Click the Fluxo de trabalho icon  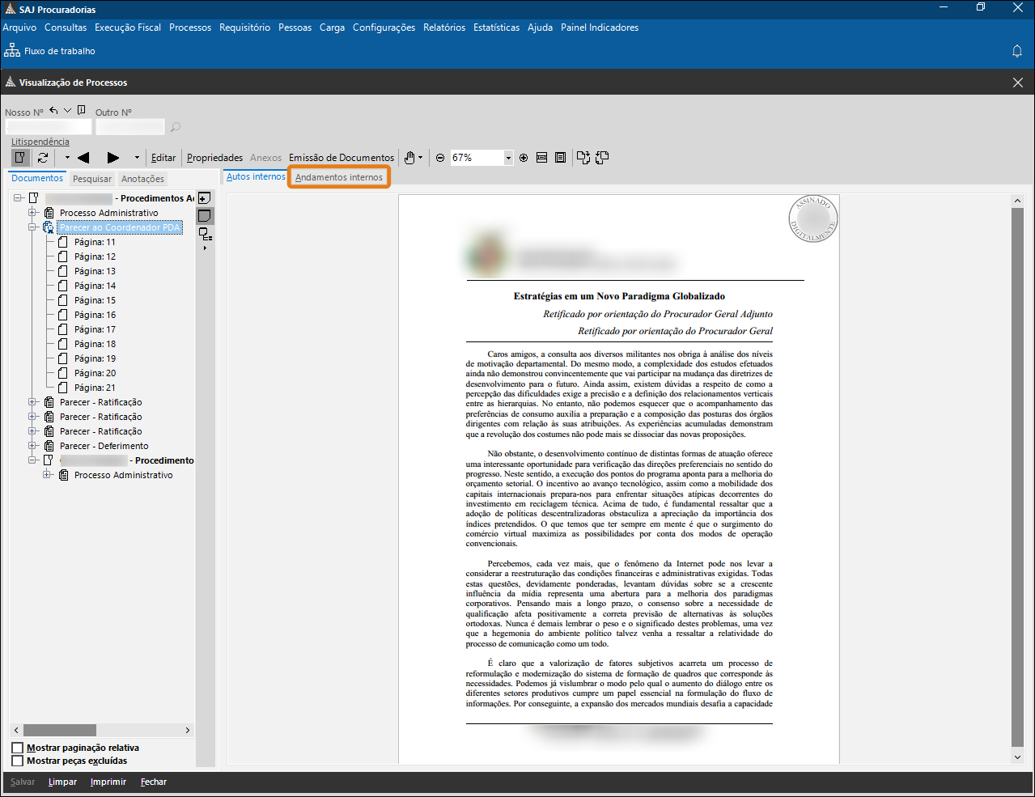click(x=12, y=51)
